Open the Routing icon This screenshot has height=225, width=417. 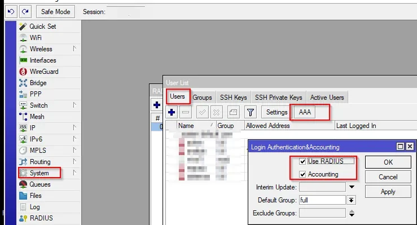click(23, 162)
